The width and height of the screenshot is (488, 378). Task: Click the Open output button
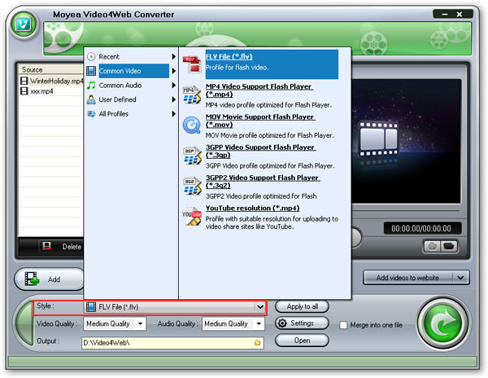coord(302,341)
